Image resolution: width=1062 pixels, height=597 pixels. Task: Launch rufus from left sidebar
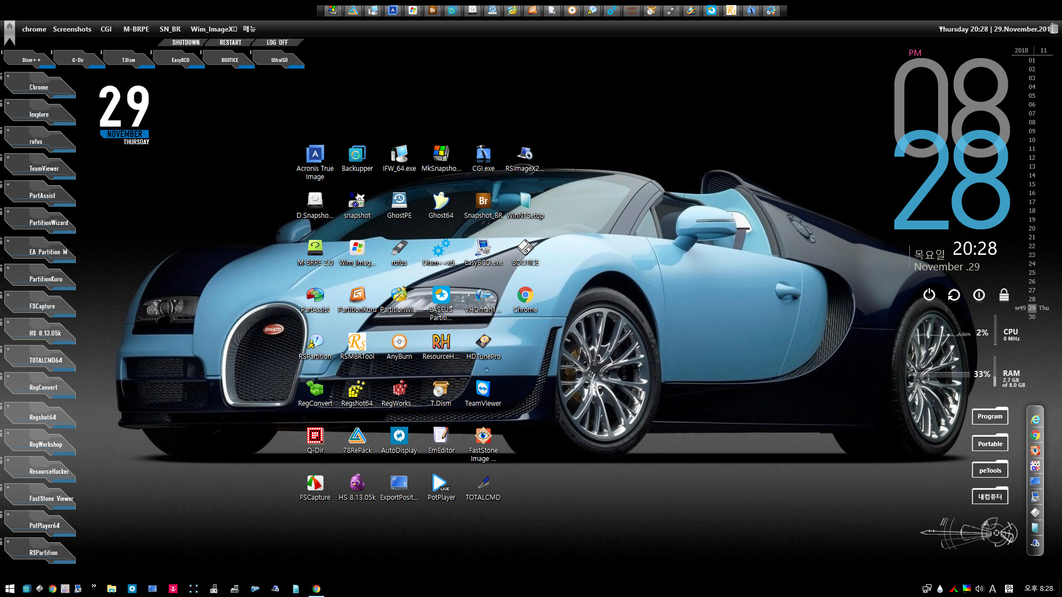click(40, 140)
